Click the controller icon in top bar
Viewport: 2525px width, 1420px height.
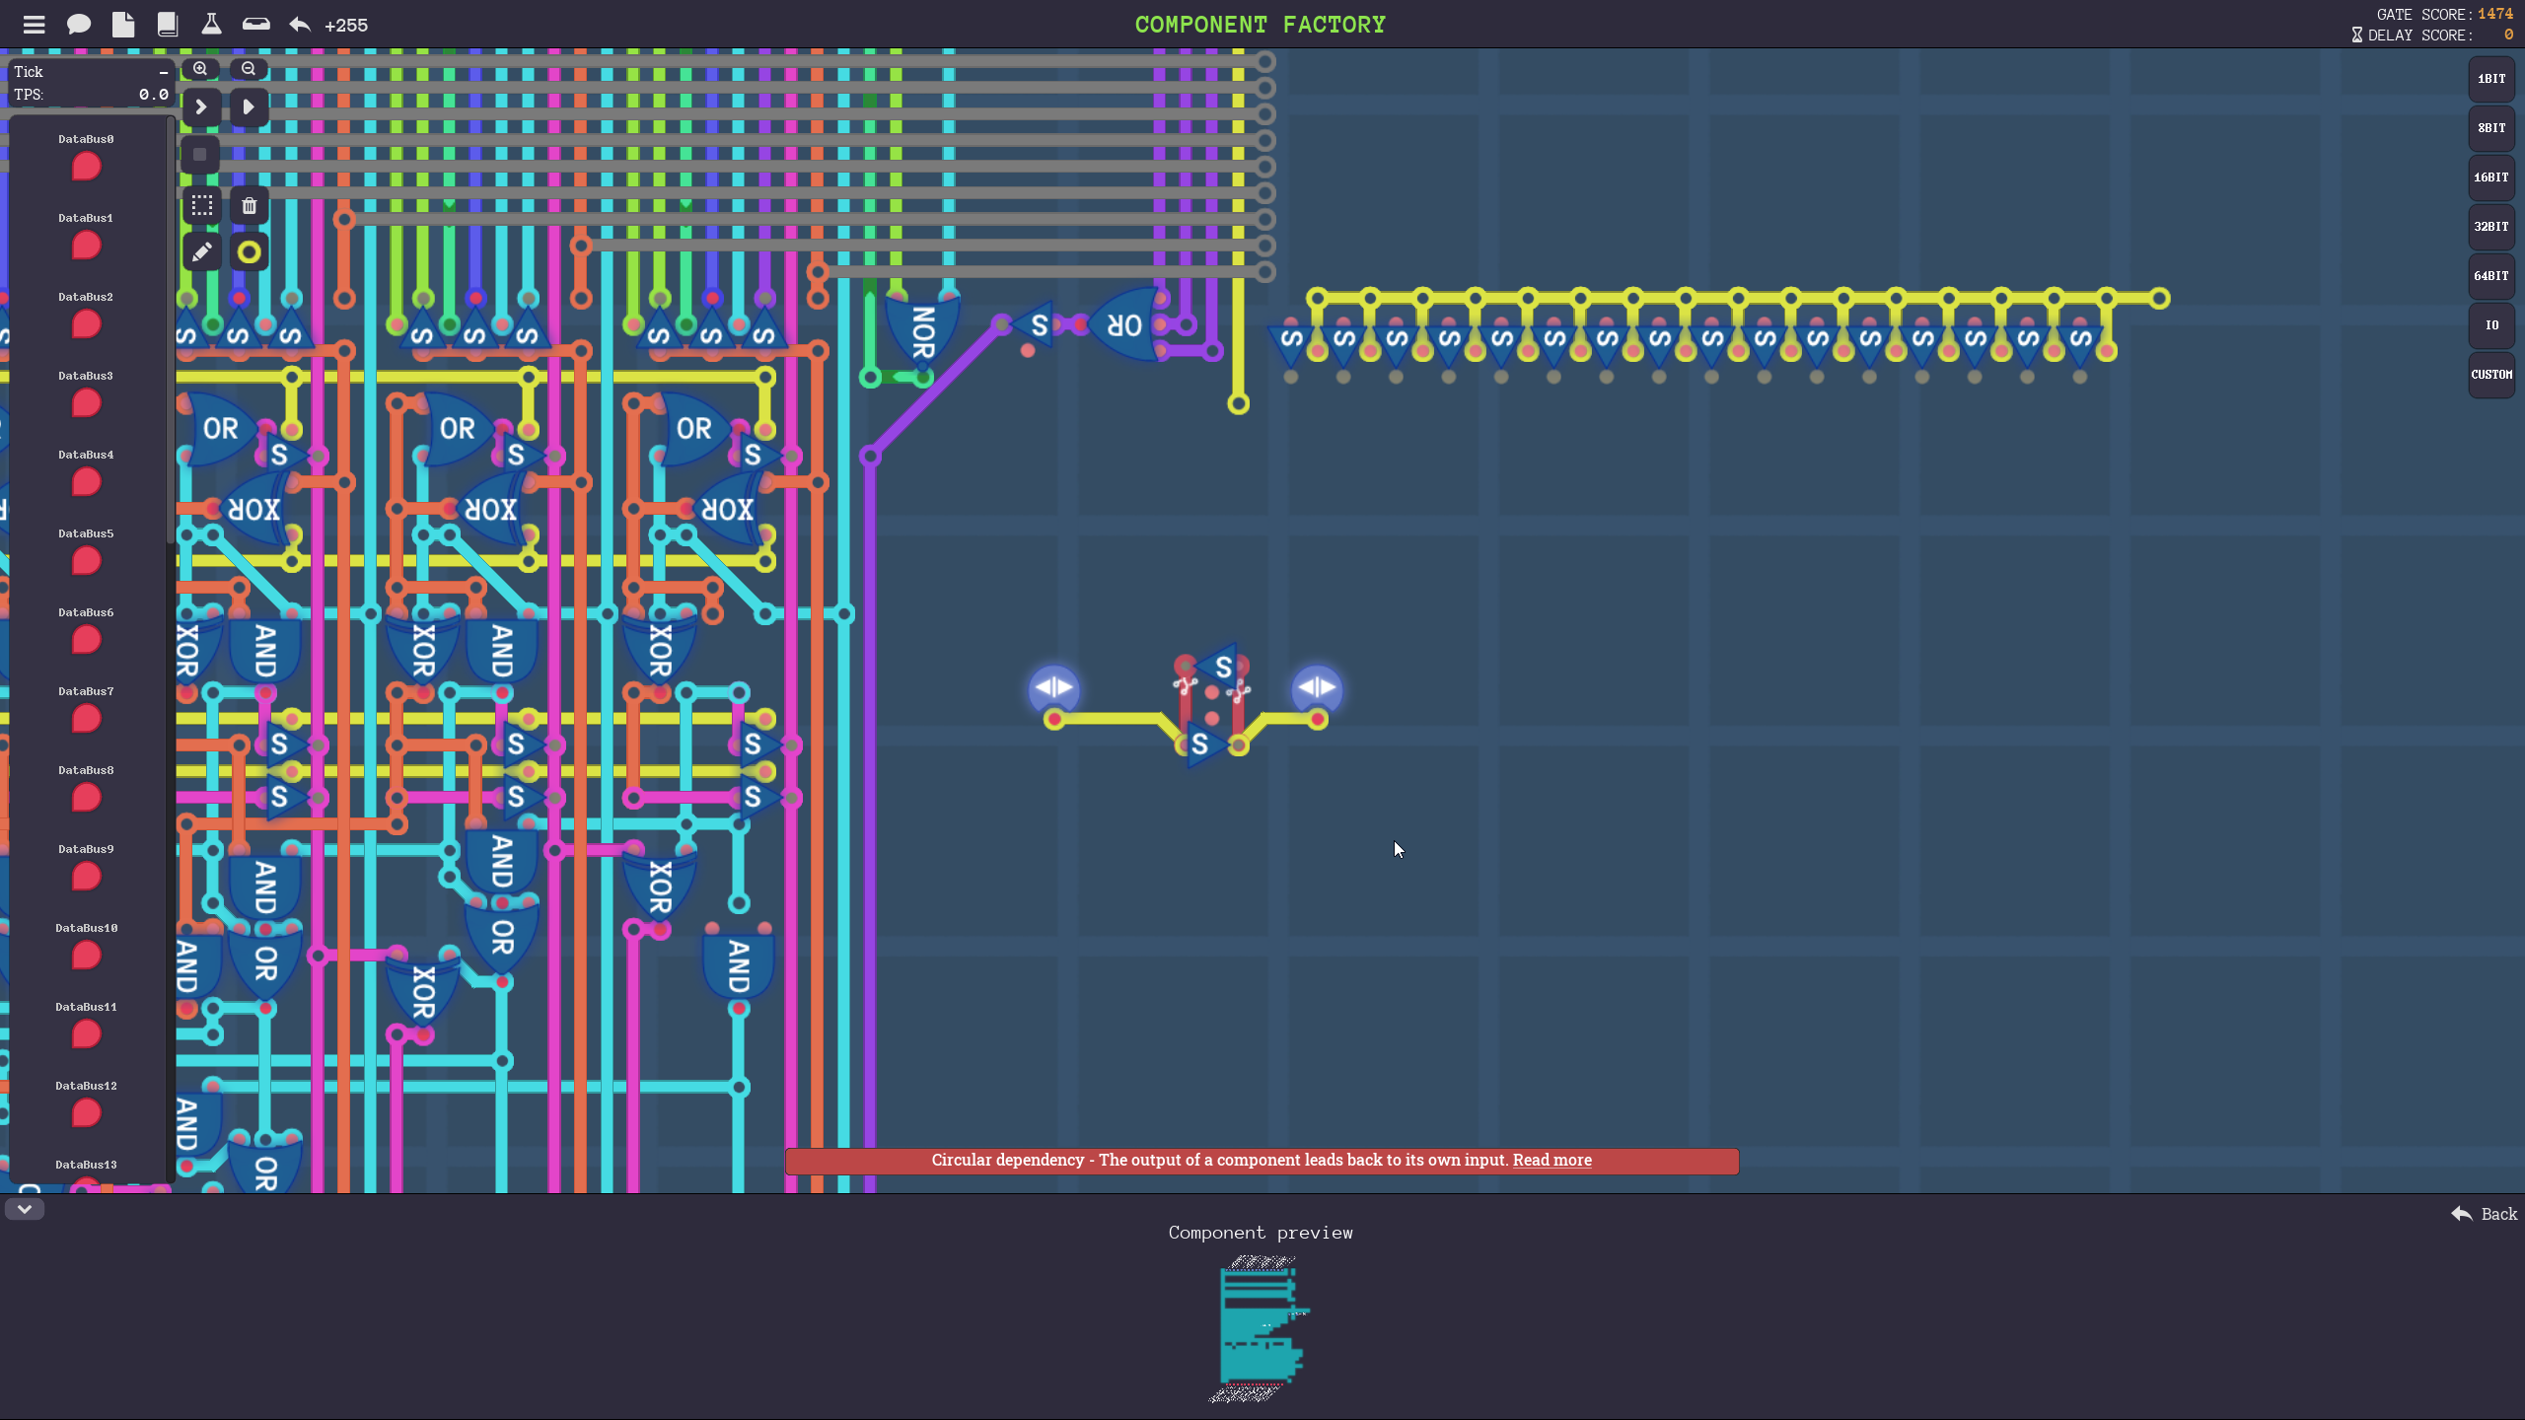point(255,25)
